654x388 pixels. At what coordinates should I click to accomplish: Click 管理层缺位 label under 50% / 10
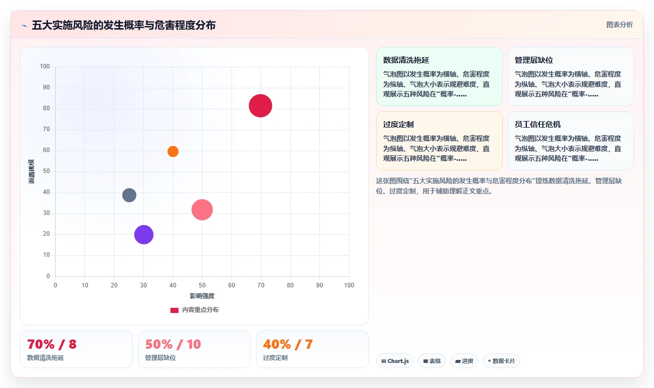pyautogui.click(x=160, y=358)
